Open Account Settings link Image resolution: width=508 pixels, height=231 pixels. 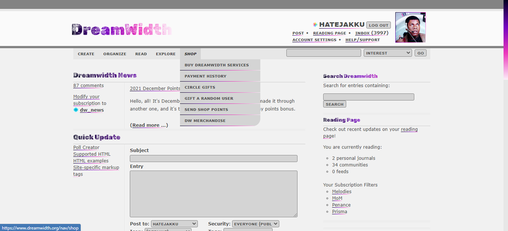tap(314, 40)
